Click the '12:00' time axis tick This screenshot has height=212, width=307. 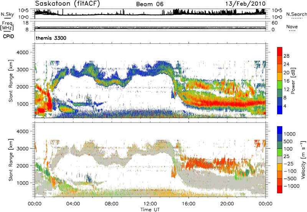(150, 204)
